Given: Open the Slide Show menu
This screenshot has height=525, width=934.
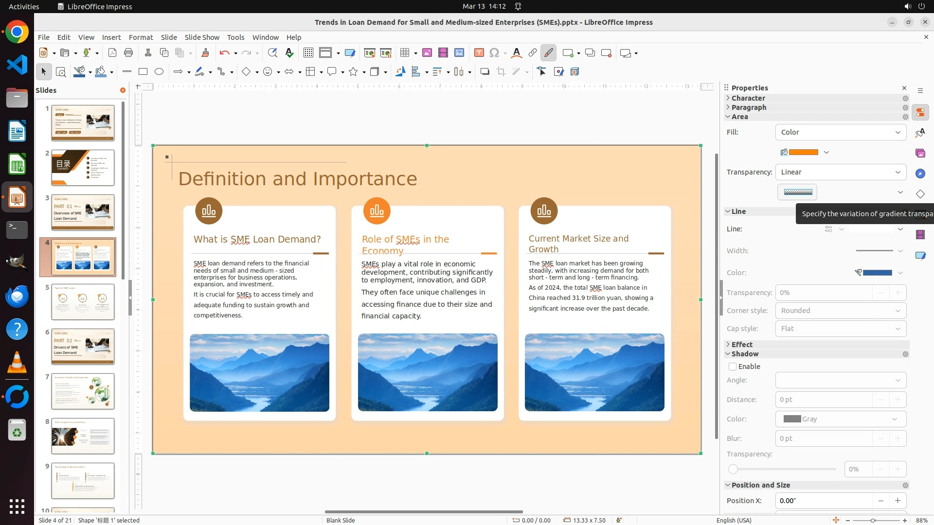Looking at the screenshot, I should [202, 37].
